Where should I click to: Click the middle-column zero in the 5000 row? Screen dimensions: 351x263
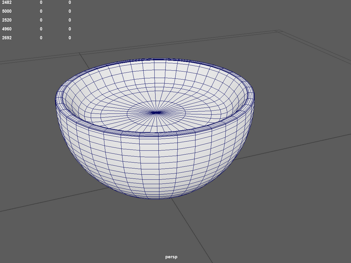tap(41, 11)
